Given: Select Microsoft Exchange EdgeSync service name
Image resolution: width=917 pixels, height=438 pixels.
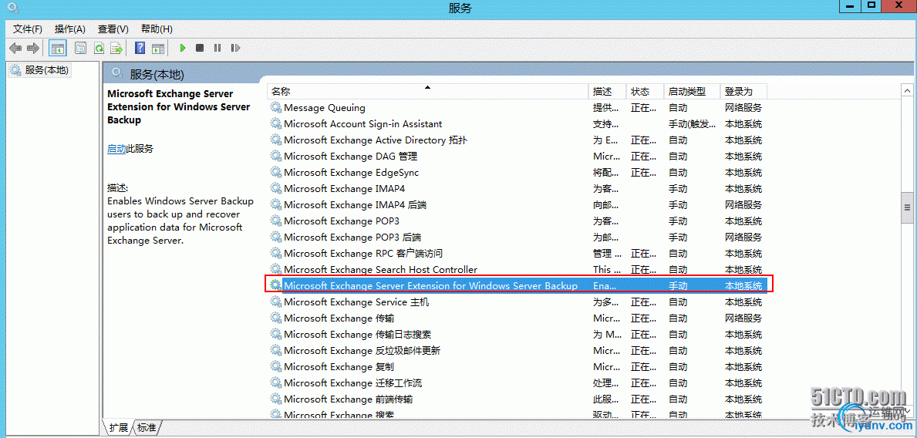Looking at the screenshot, I should (x=351, y=173).
